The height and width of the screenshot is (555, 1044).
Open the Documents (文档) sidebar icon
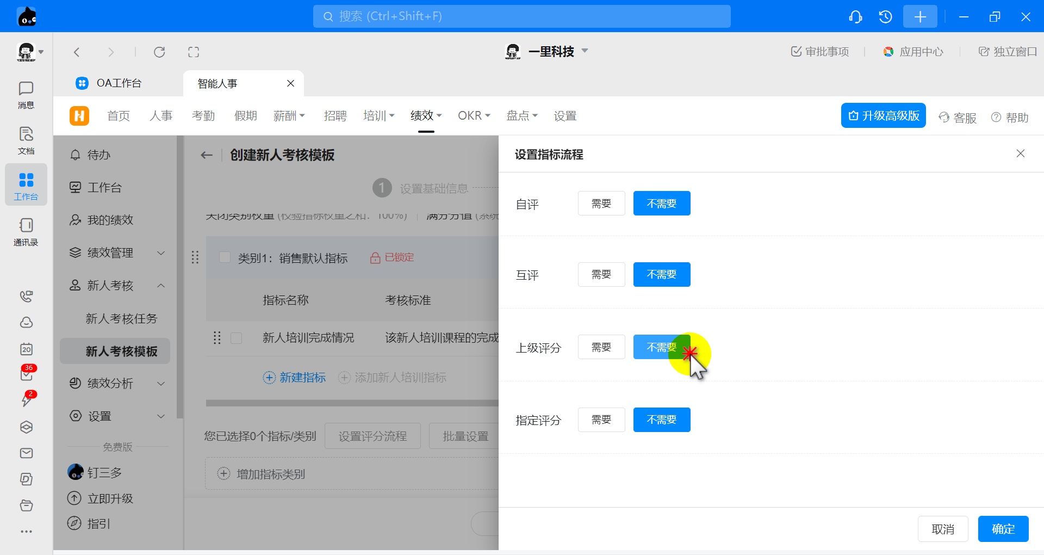click(x=26, y=140)
